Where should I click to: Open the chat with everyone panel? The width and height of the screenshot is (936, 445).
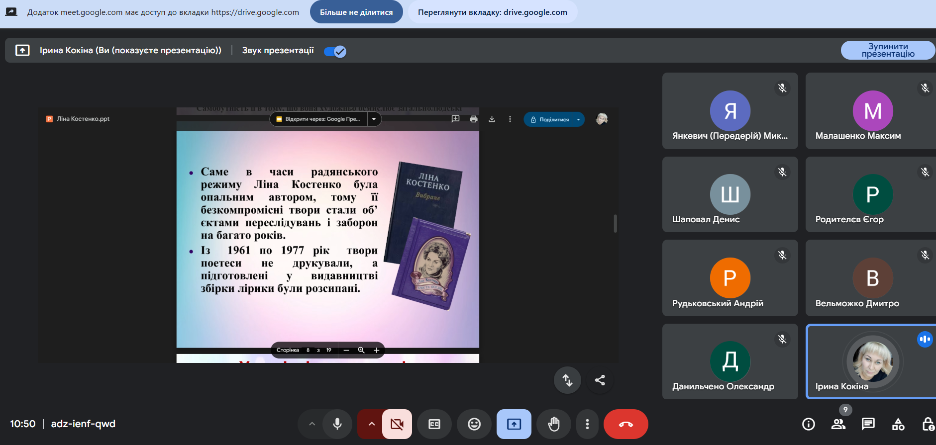coord(868,424)
